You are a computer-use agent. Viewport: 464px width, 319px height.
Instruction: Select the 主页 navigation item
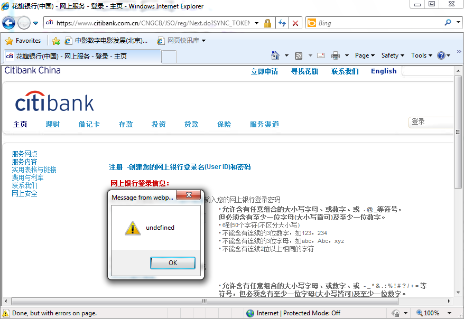[x=20, y=124]
